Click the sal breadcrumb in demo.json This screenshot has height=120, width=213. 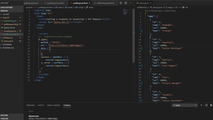(x=187, y=7)
